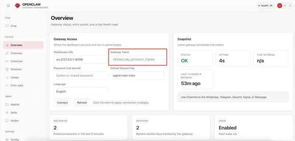295x141 pixels.
Task: Open Nodes via its monitor icon
Action: (x=7, y=120)
